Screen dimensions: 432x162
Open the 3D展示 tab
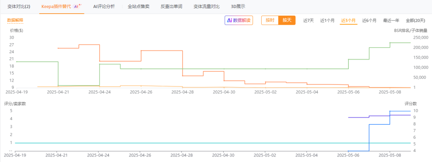[x=238, y=7]
